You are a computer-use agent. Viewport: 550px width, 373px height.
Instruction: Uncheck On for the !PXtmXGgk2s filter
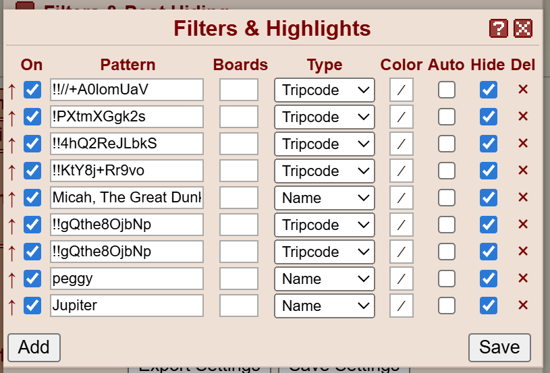[32, 117]
